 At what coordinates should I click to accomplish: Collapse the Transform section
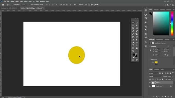pyautogui.click(x=150, y=46)
